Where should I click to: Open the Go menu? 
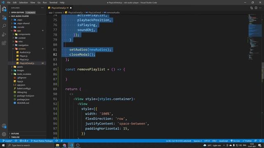(39, 2)
